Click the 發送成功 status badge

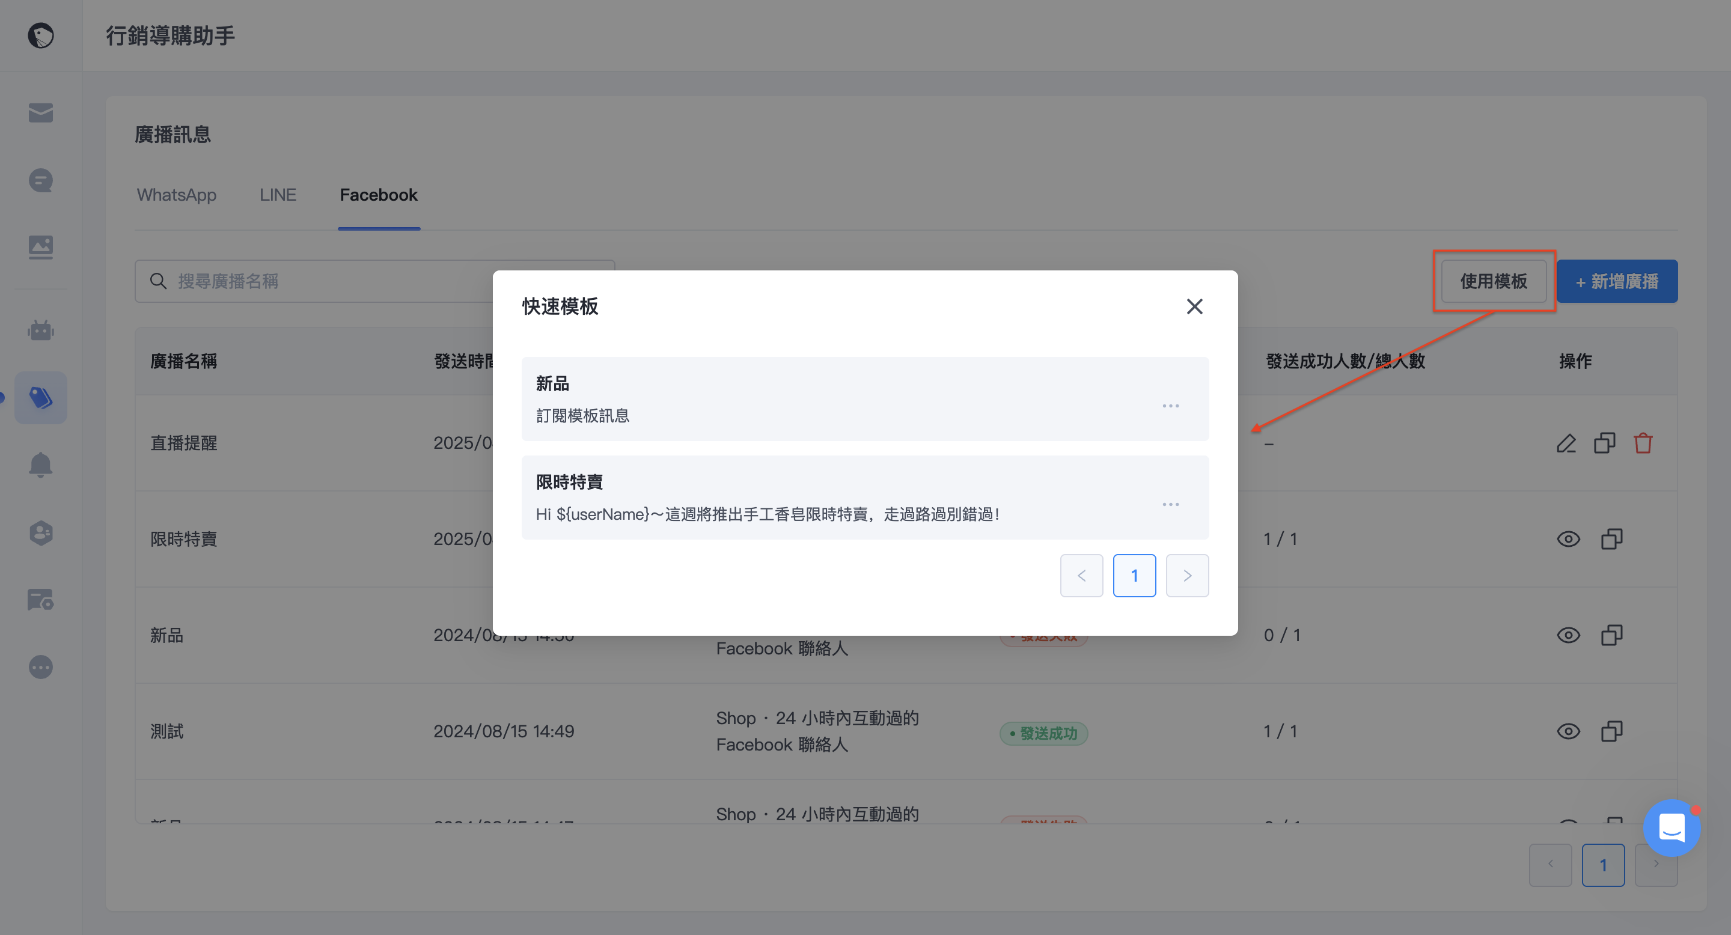pyautogui.click(x=1043, y=734)
